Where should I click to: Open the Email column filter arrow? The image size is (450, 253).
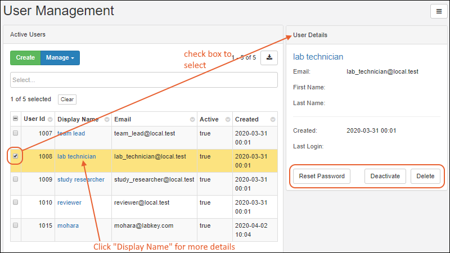tap(192, 120)
